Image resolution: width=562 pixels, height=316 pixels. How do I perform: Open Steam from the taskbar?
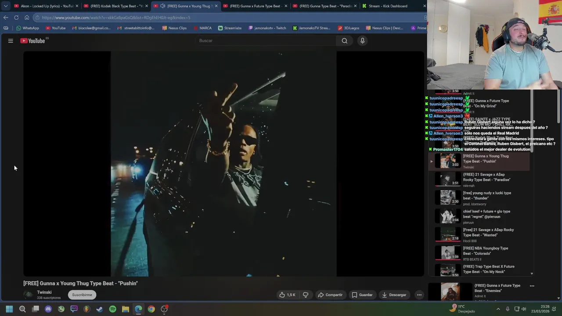(x=100, y=309)
